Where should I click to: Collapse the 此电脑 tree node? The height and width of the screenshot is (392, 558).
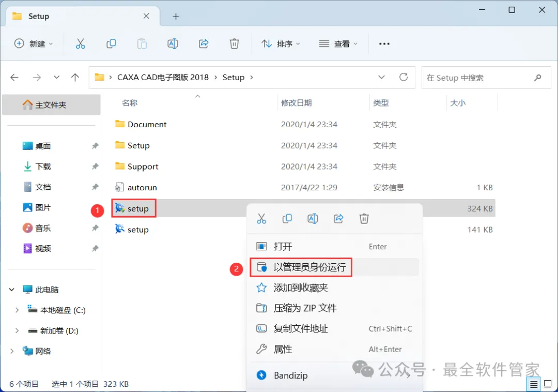tap(12, 290)
